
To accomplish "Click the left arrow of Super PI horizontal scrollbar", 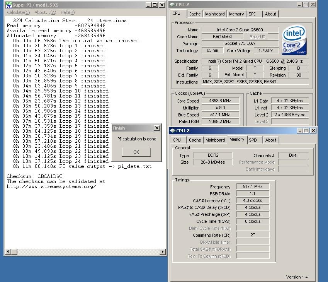I will pyautogui.click(x=8, y=251).
